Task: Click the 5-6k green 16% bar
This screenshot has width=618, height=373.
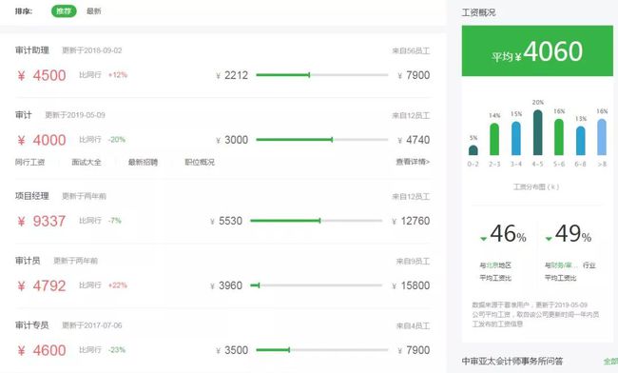Action: pos(559,137)
